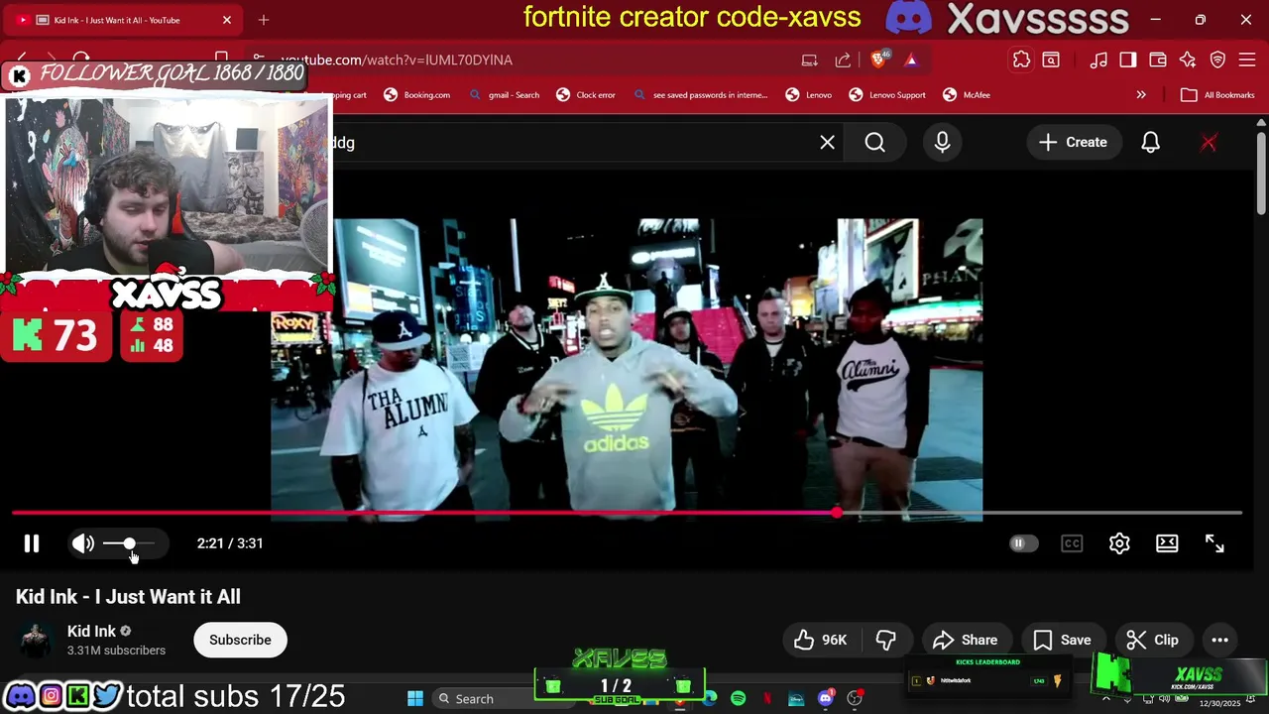Screen dimensions: 1269x714
Task: Open the Brave Wallet icon
Action: click(1157, 60)
